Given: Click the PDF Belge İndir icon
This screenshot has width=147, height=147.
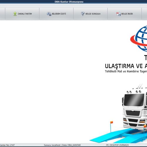Looking at the screenshot, I should [x=118, y=14].
